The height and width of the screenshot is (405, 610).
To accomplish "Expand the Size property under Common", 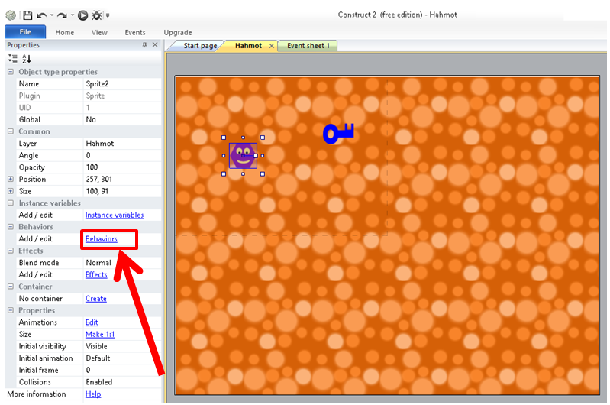I will click(x=11, y=191).
